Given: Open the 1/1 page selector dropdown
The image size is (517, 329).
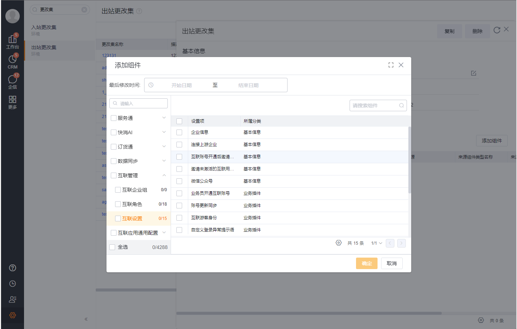Looking at the screenshot, I should point(376,243).
